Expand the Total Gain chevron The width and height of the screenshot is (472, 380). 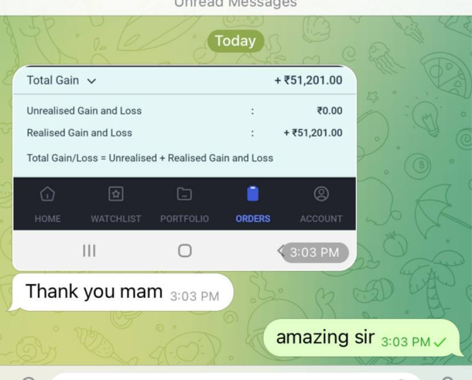click(91, 81)
